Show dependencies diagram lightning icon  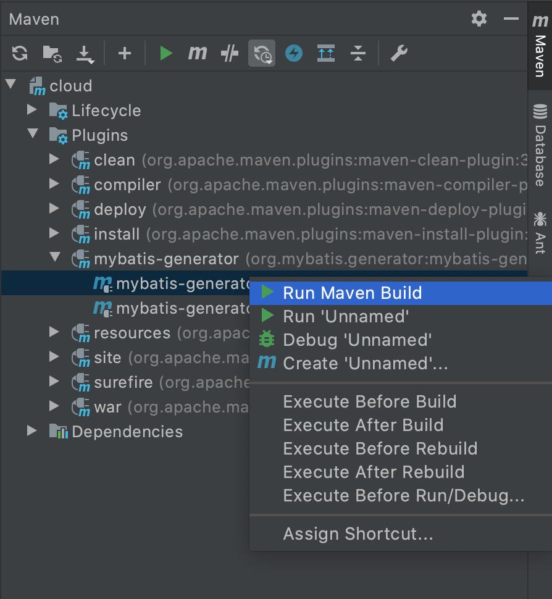[x=294, y=53]
